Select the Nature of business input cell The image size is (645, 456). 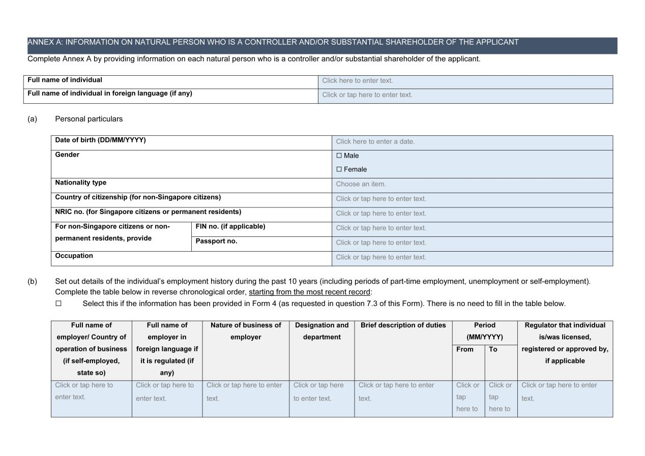pyautogui.click(x=245, y=392)
